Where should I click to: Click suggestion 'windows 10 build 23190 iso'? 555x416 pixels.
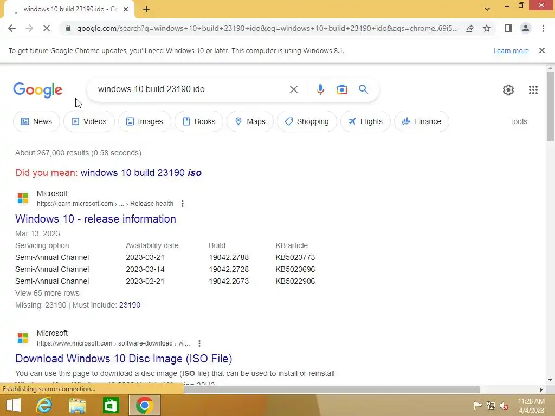141,173
